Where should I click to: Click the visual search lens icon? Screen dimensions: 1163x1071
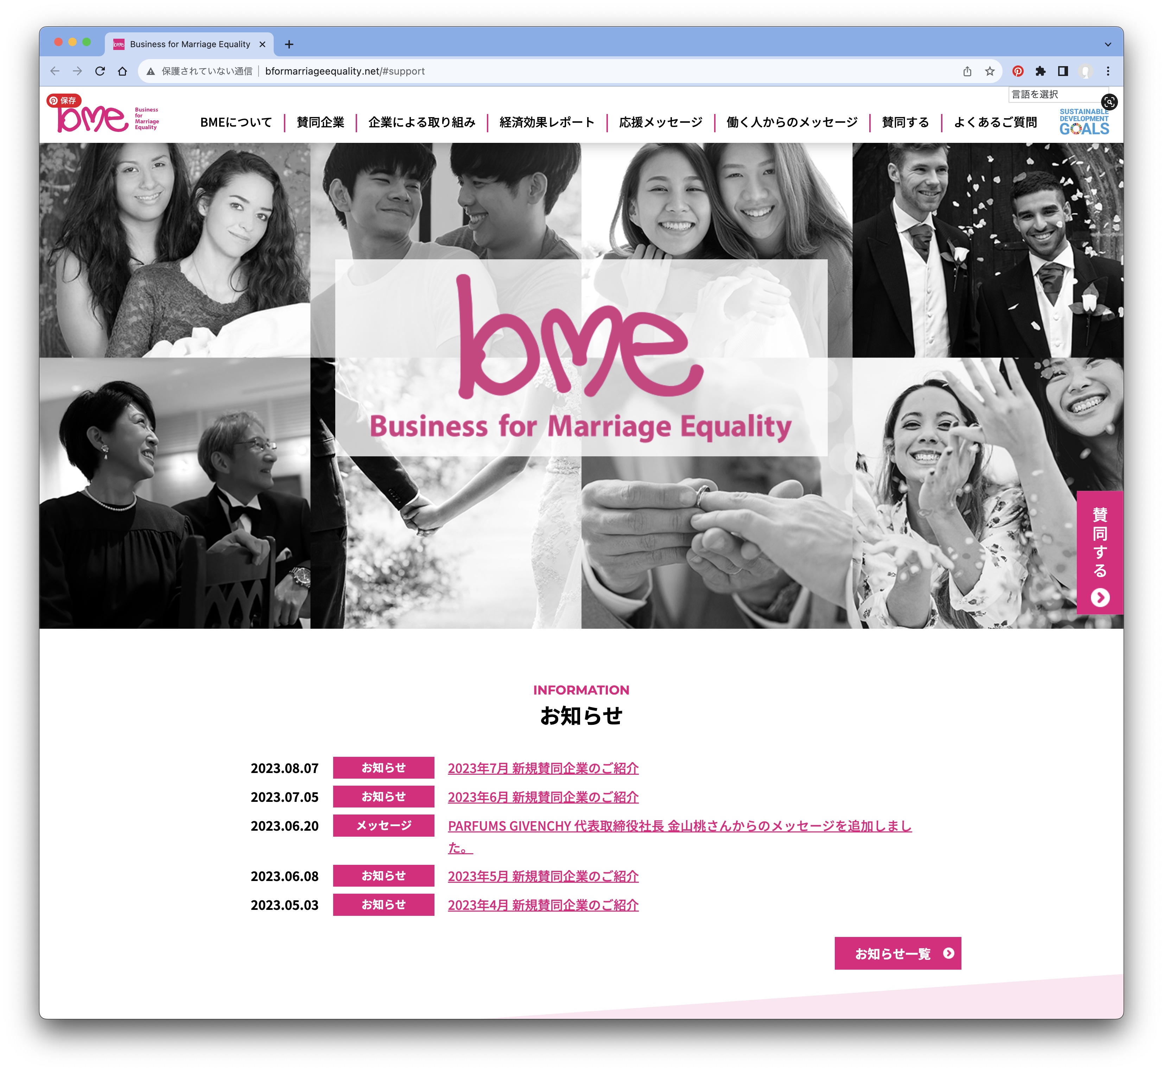[x=1109, y=102]
